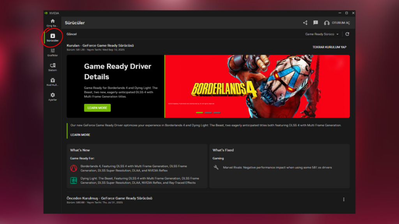Open the Giriş Sayfası home icon

tap(53, 21)
